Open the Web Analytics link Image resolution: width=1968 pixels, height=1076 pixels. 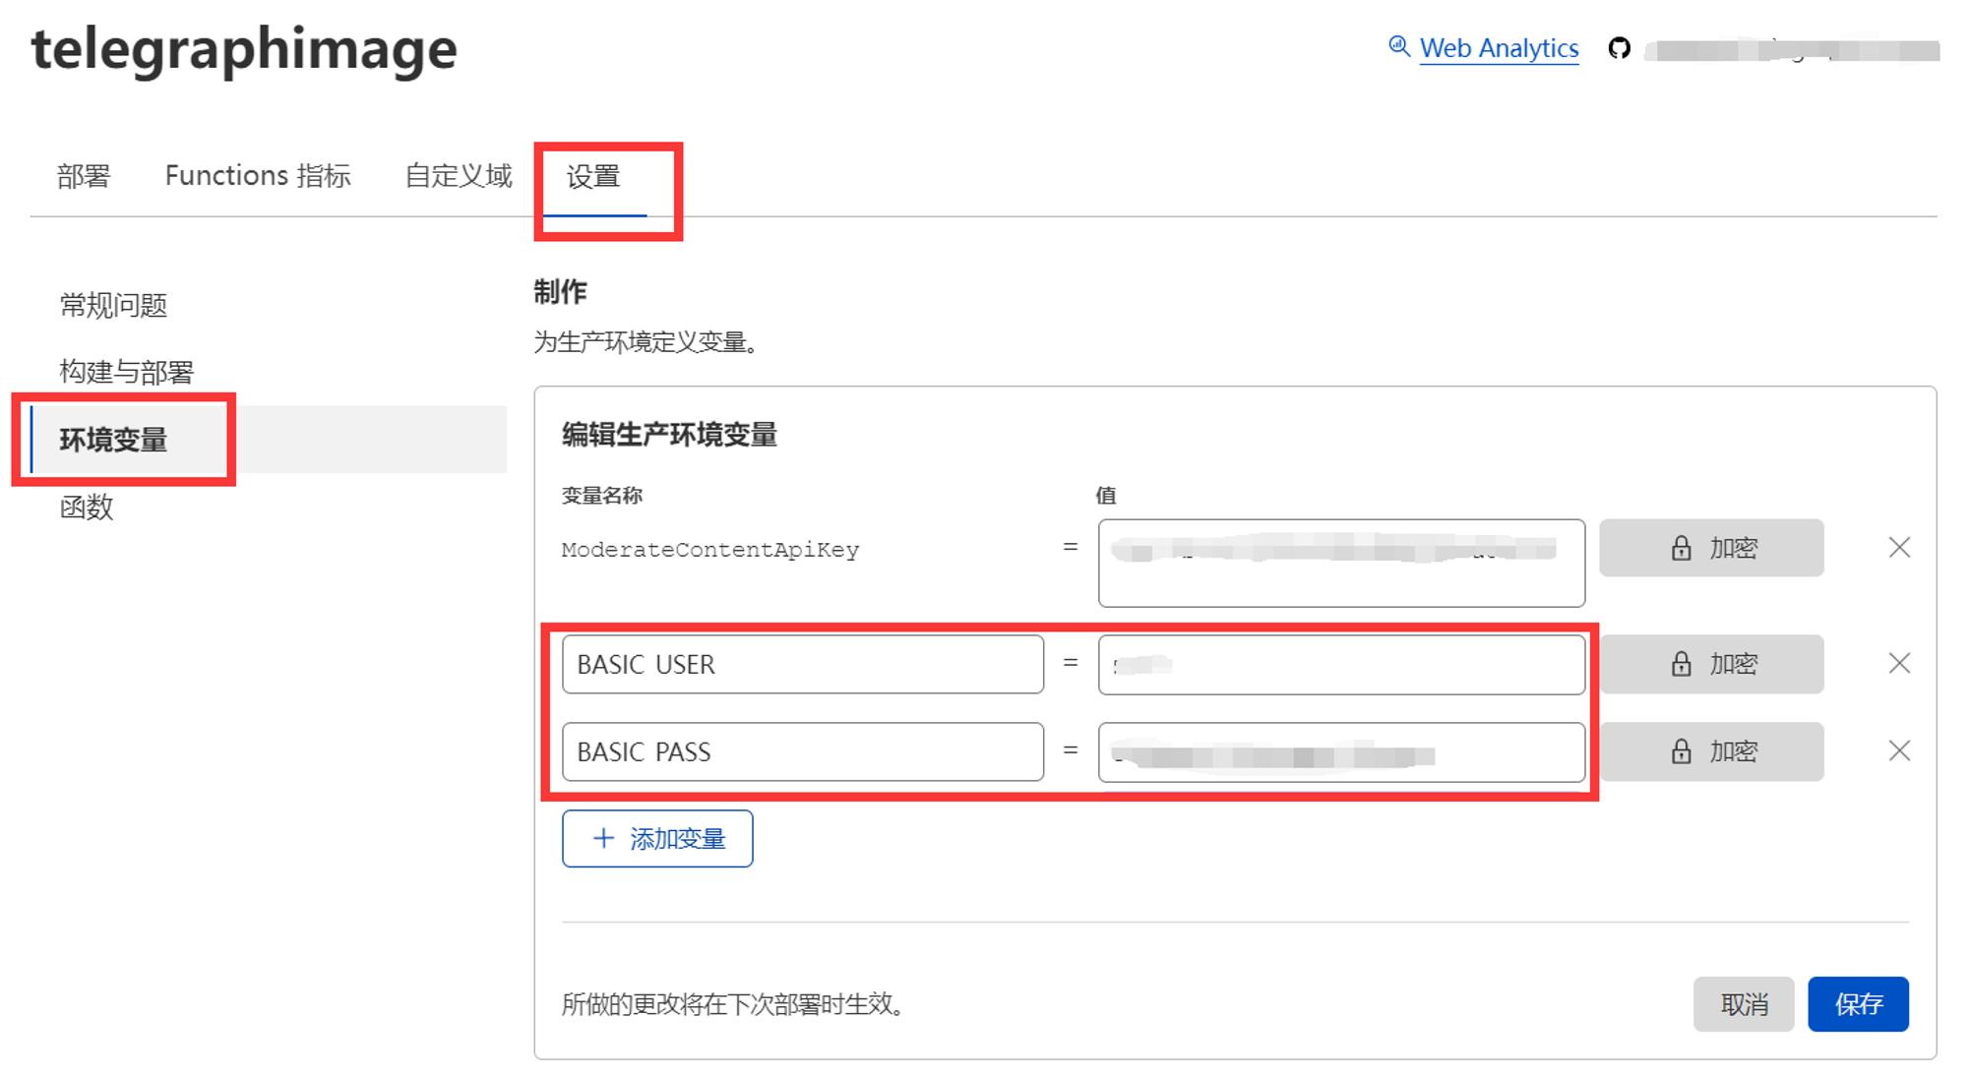click(x=1499, y=48)
